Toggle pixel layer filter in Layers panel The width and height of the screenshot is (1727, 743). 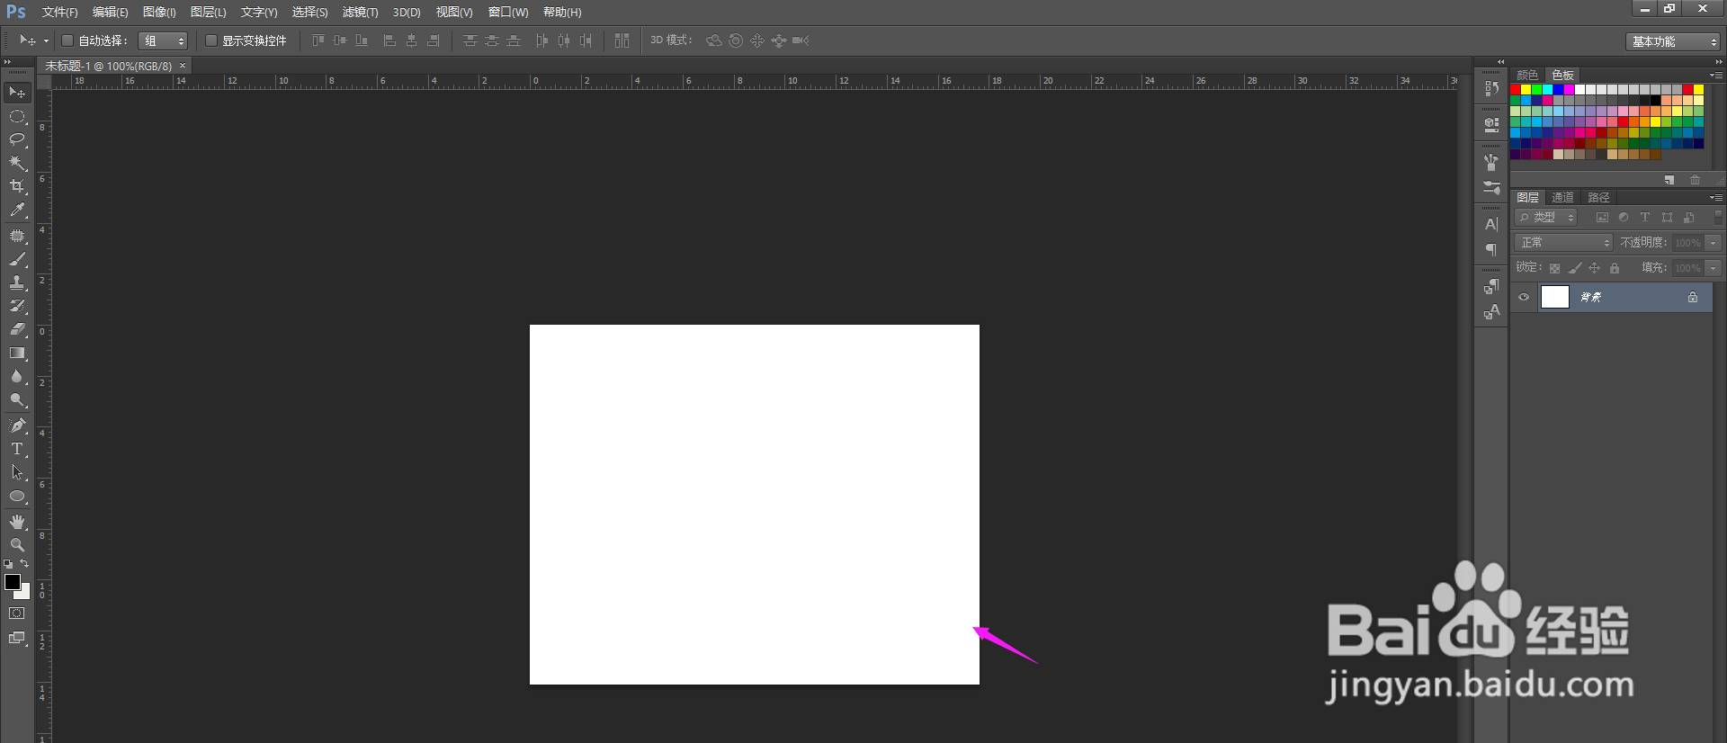(x=1602, y=218)
